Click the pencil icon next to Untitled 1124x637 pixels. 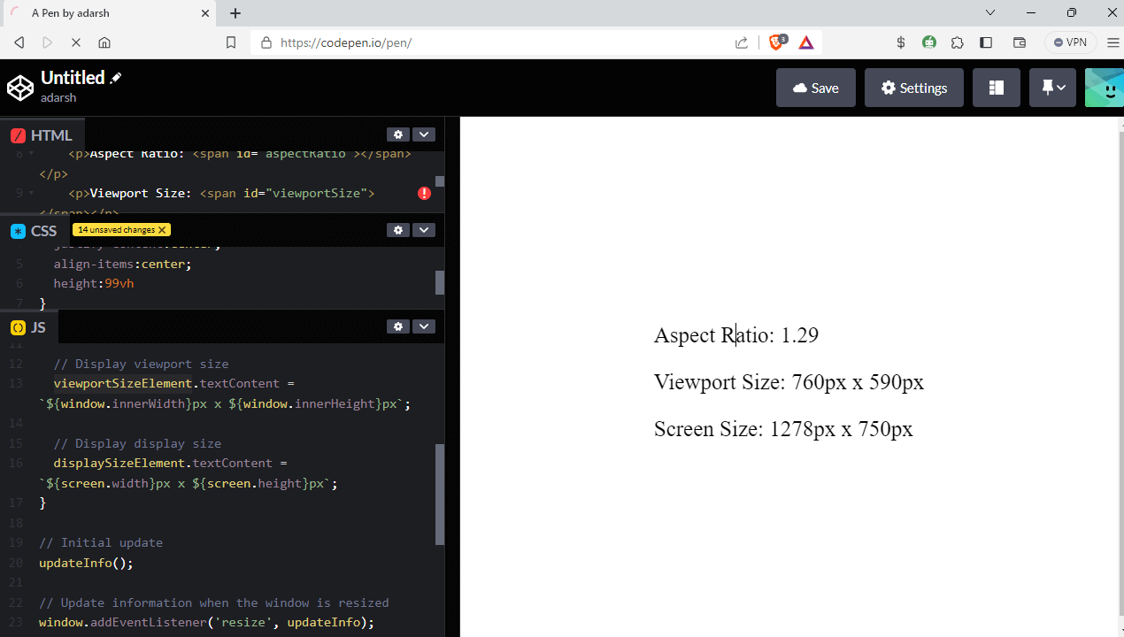116,77
